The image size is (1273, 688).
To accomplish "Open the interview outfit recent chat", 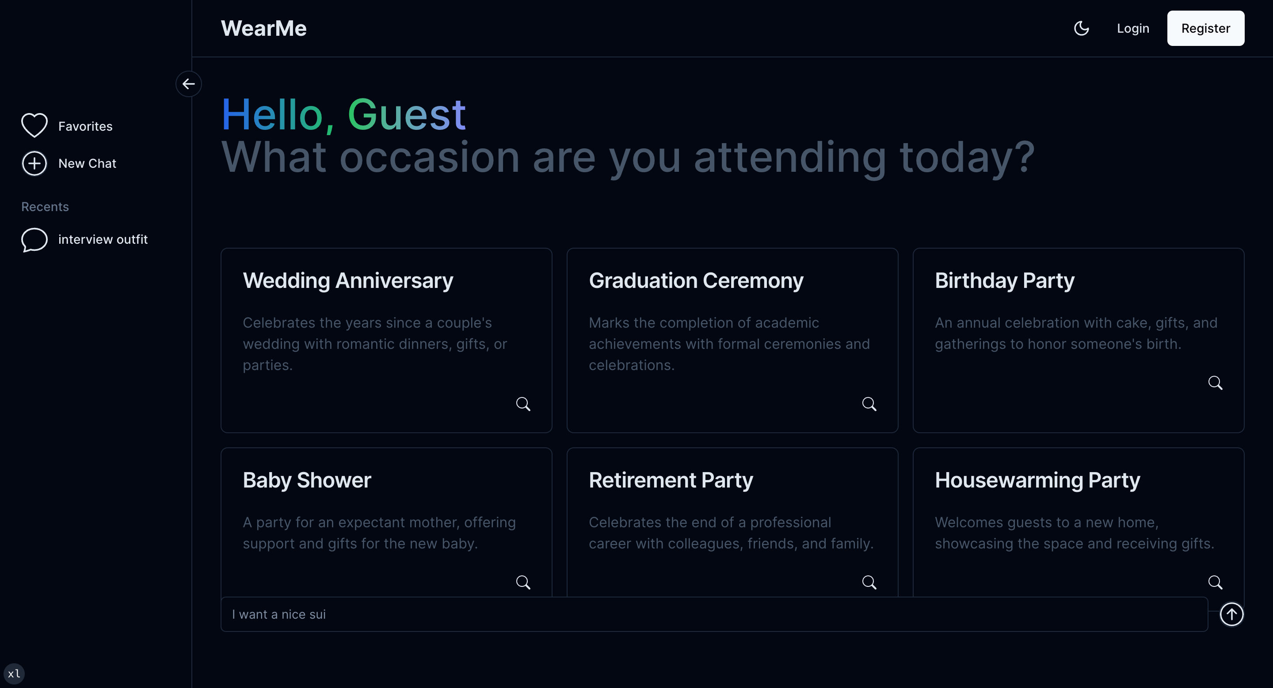I will pos(102,239).
